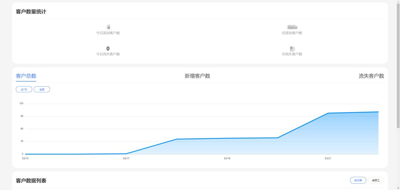This screenshot has height=190, width=400.
Task: Click the 客户数据列表 heading
Action: click(31, 181)
